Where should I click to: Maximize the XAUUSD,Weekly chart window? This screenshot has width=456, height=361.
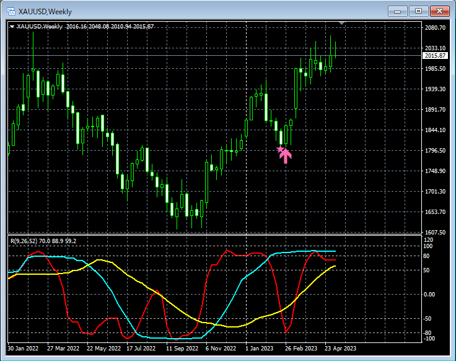point(418,11)
